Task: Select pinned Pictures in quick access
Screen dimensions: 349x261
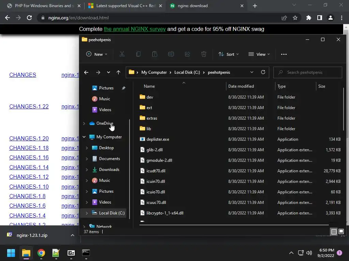Action: [x=106, y=88]
